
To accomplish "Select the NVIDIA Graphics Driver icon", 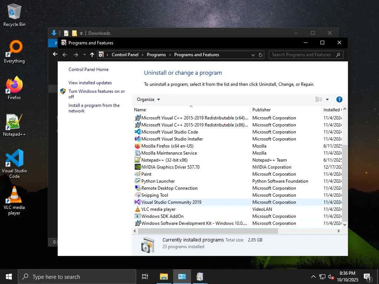I will [138, 167].
